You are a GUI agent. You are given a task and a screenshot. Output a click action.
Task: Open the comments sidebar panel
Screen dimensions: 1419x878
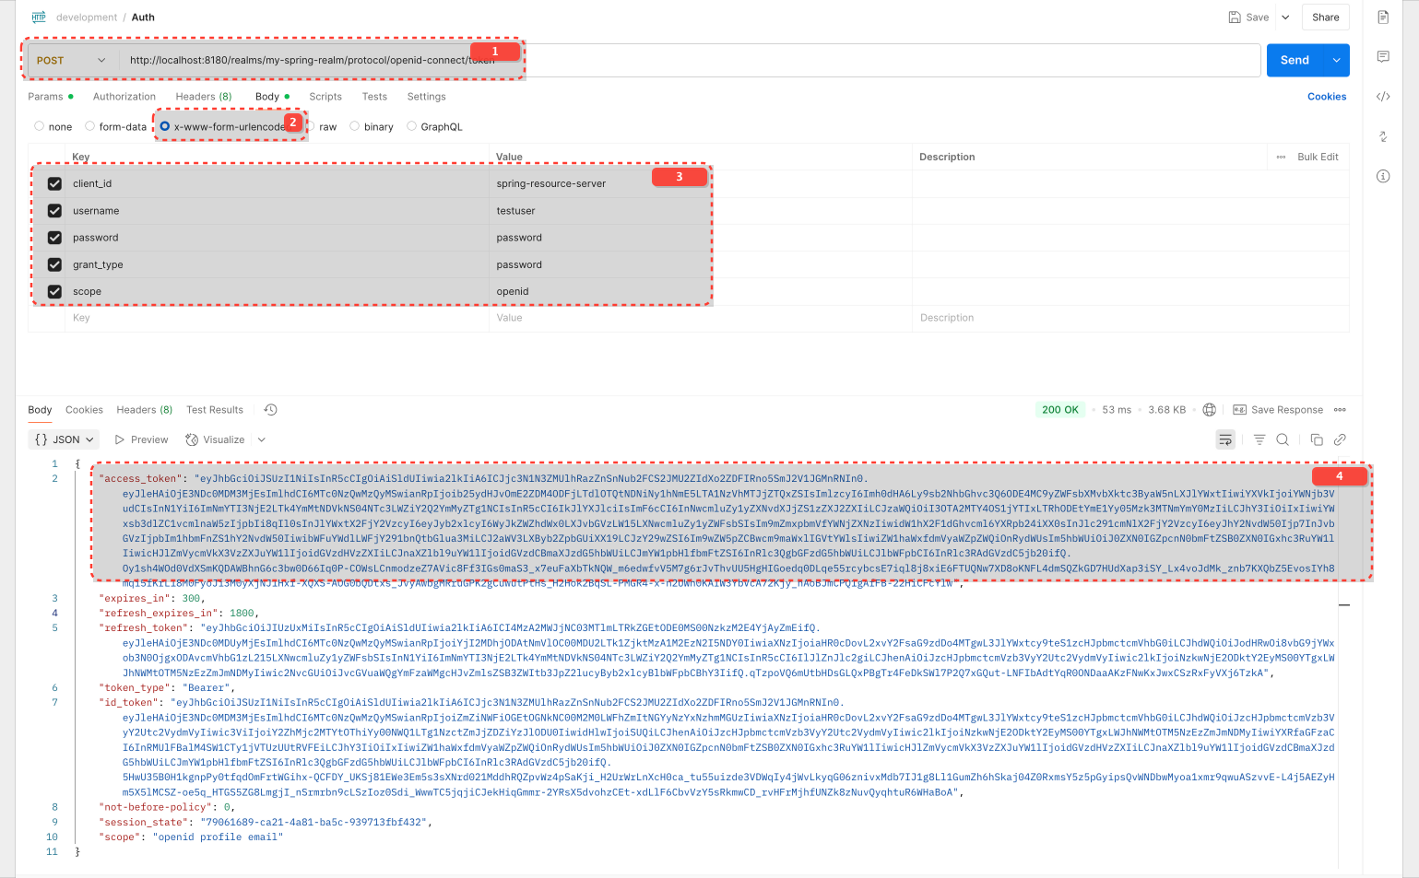point(1382,56)
